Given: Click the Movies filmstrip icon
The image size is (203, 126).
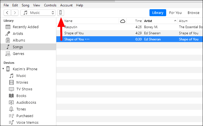Looking at the screenshot, I should [11, 83].
